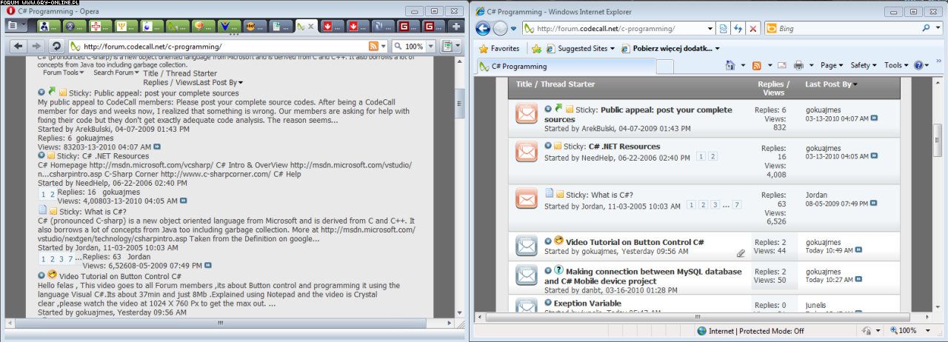Open IE status bar zoom level dropdown
The width and height of the screenshot is (948, 342).
[927, 331]
